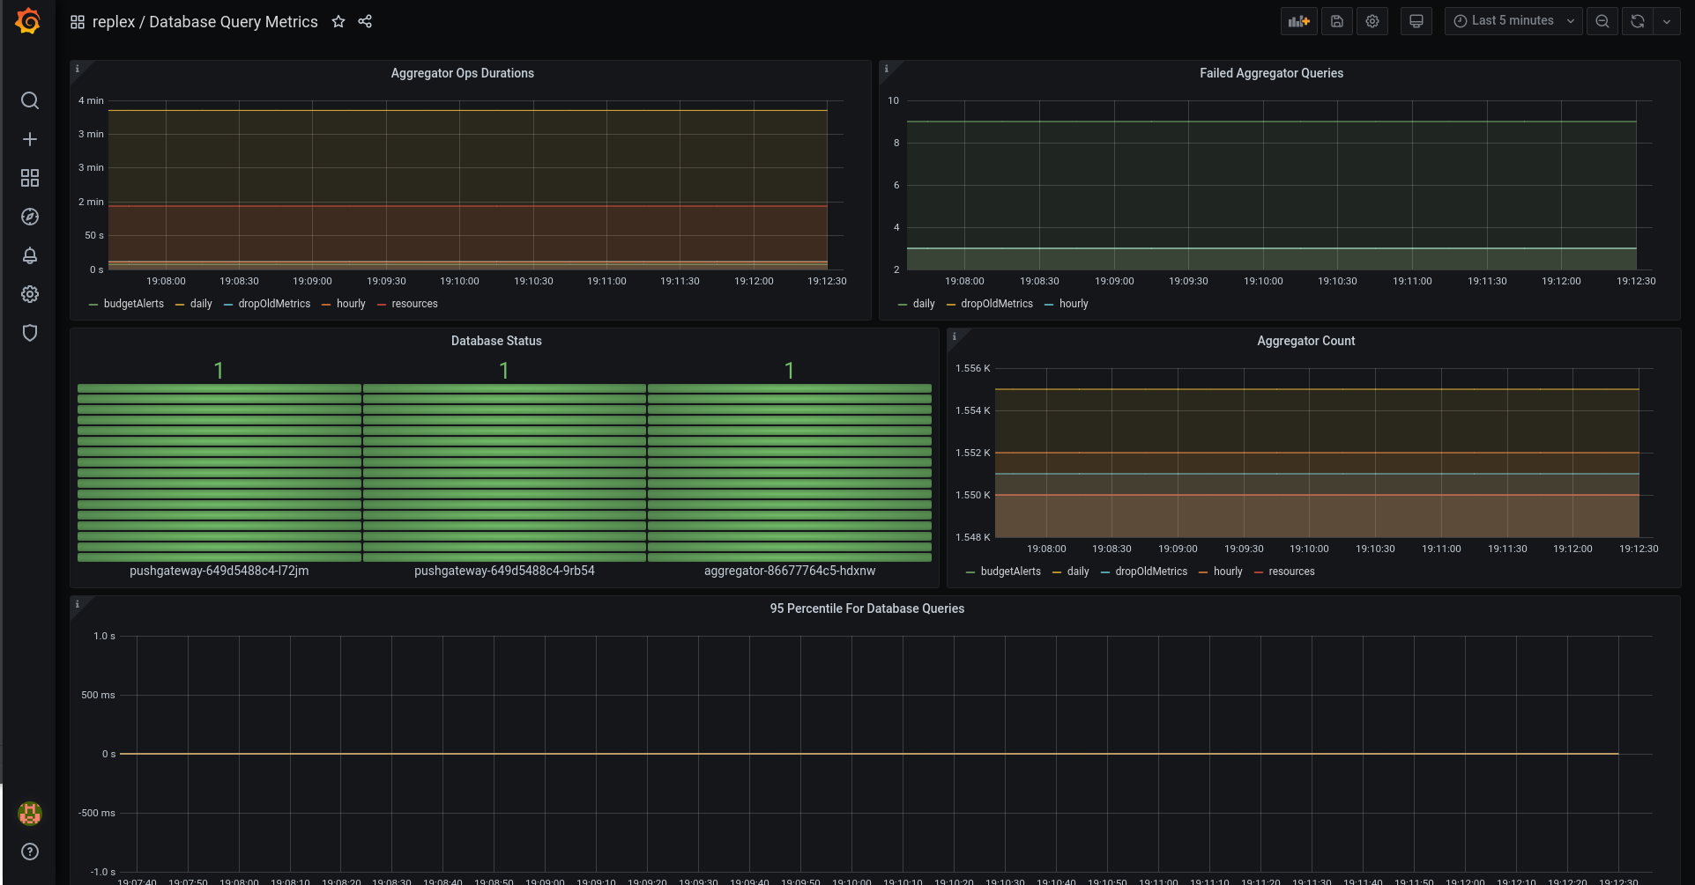Click the Add panel button
The image size is (1695, 885).
click(x=1298, y=21)
